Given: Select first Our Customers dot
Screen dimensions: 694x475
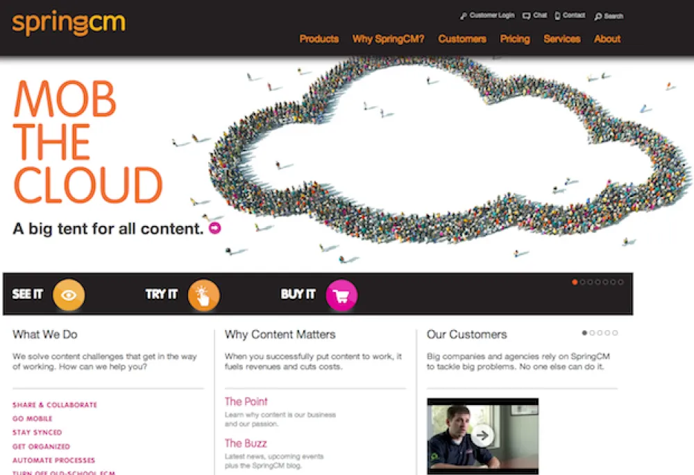Looking at the screenshot, I should coord(584,333).
